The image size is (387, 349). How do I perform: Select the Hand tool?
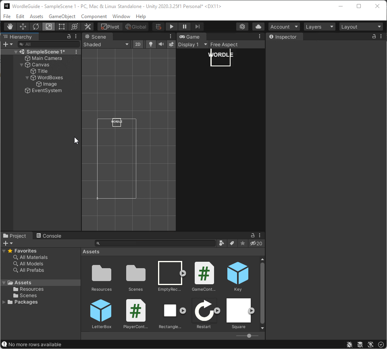tap(10, 27)
